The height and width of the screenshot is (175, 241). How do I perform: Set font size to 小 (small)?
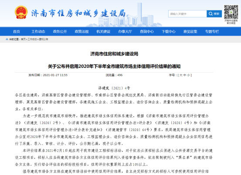point(189,75)
